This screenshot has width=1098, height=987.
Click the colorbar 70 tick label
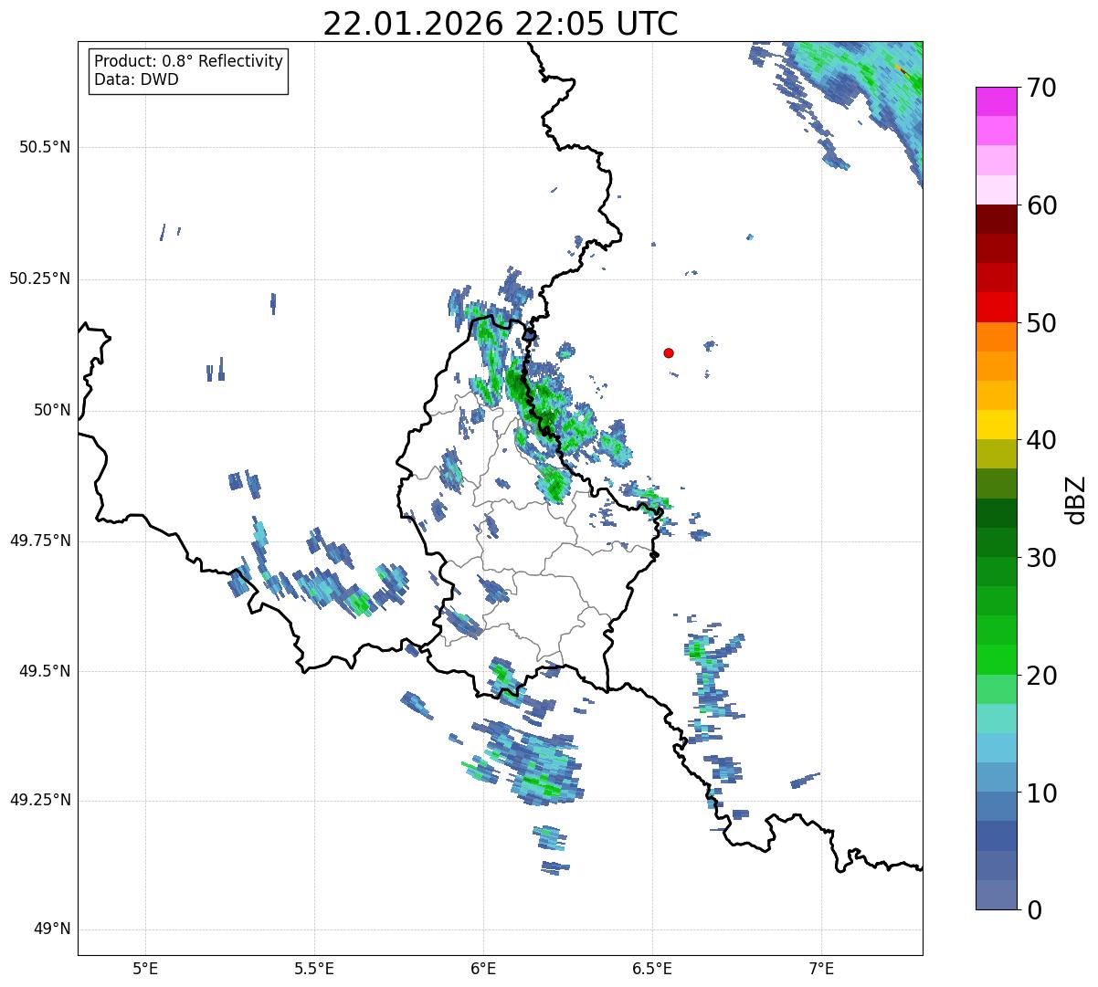pyautogui.click(x=1041, y=88)
